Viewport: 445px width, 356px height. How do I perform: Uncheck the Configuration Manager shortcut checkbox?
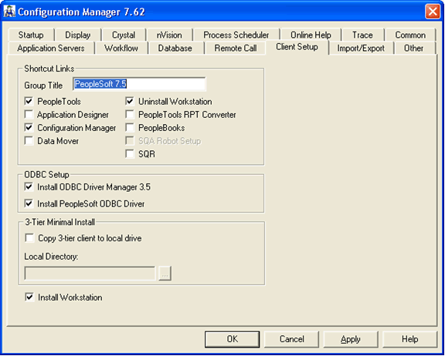click(x=29, y=128)
